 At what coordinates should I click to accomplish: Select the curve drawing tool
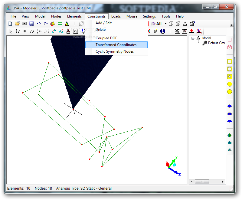[x=32, y=31]
